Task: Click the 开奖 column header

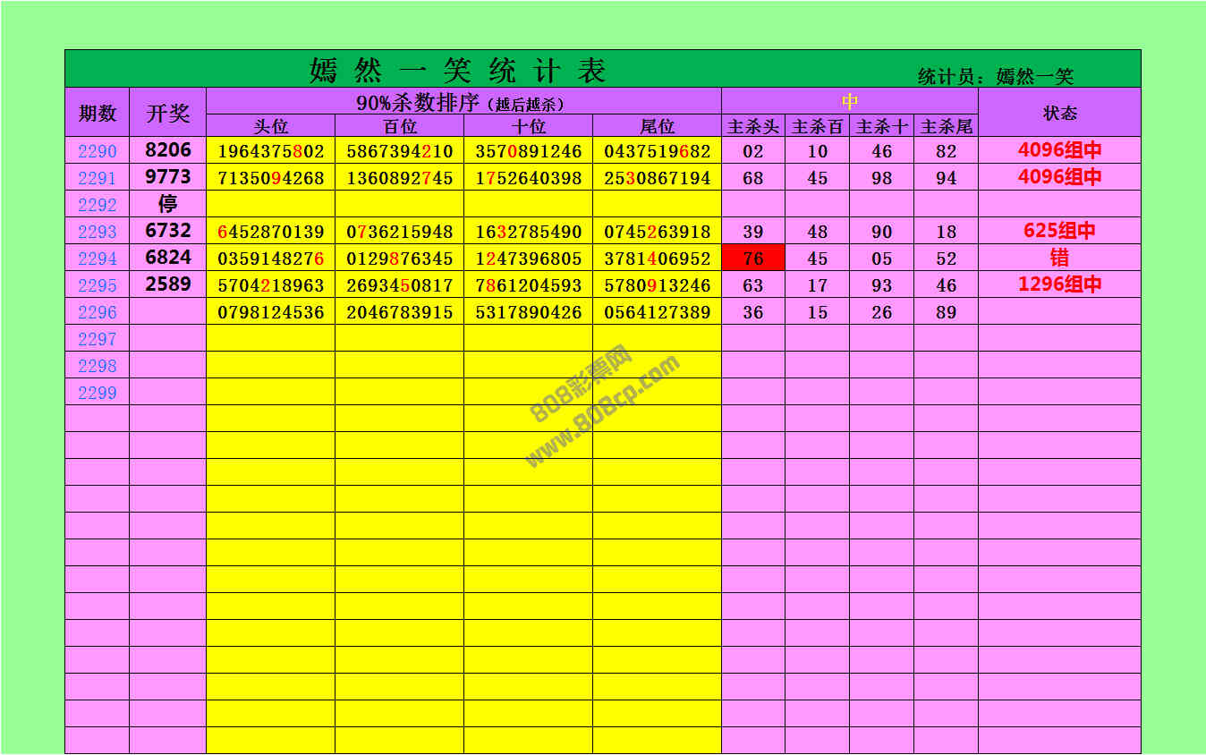Action: click(x=167, y=113)
